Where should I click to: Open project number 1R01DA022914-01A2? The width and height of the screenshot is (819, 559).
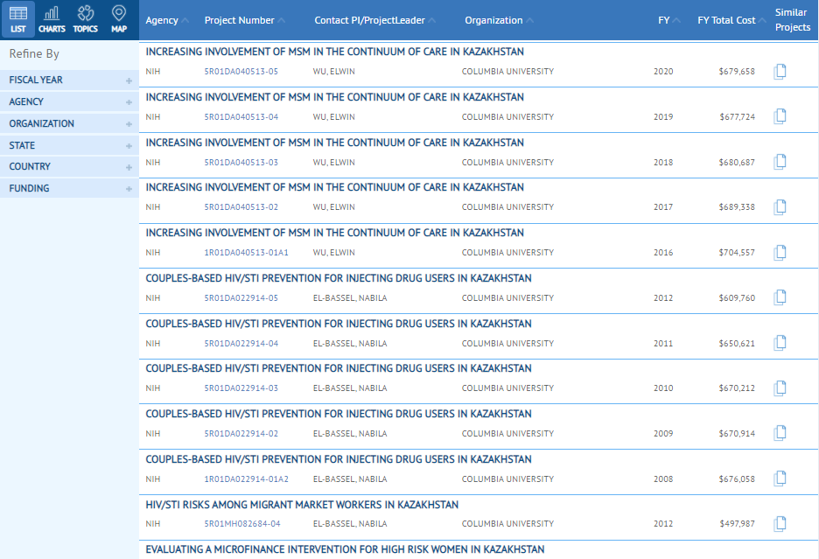point(246,479)
